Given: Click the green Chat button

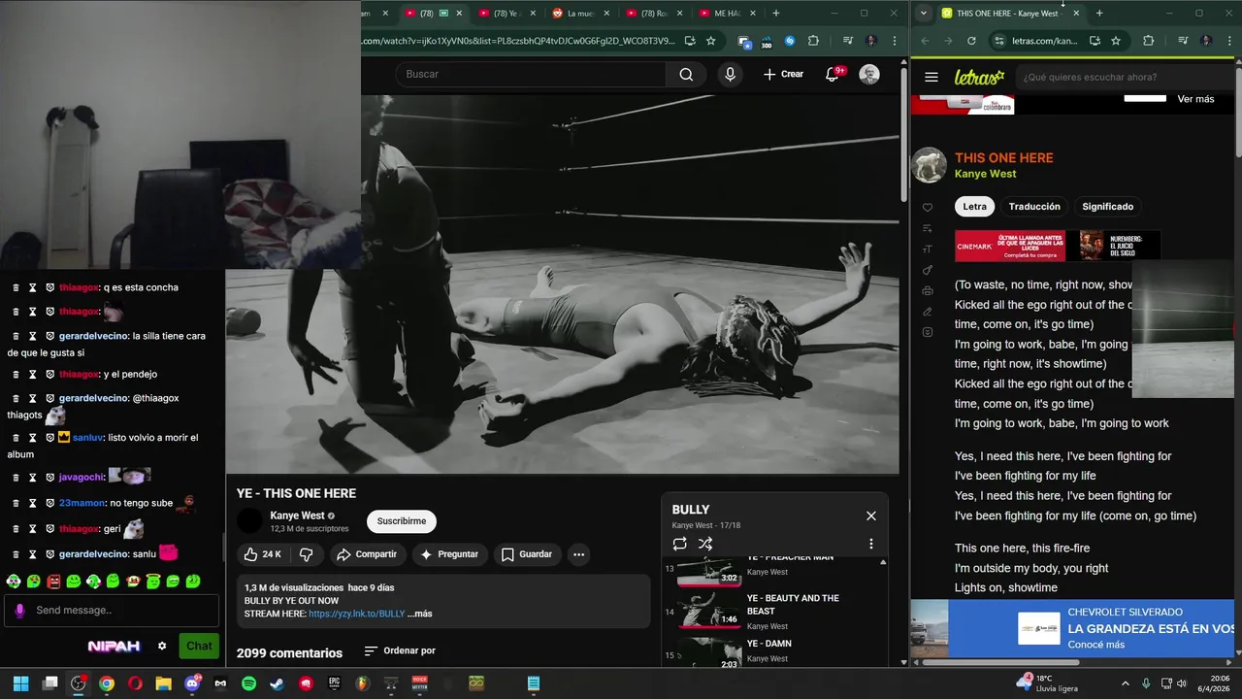Looking at the screenshot, I should coord(199,646).
